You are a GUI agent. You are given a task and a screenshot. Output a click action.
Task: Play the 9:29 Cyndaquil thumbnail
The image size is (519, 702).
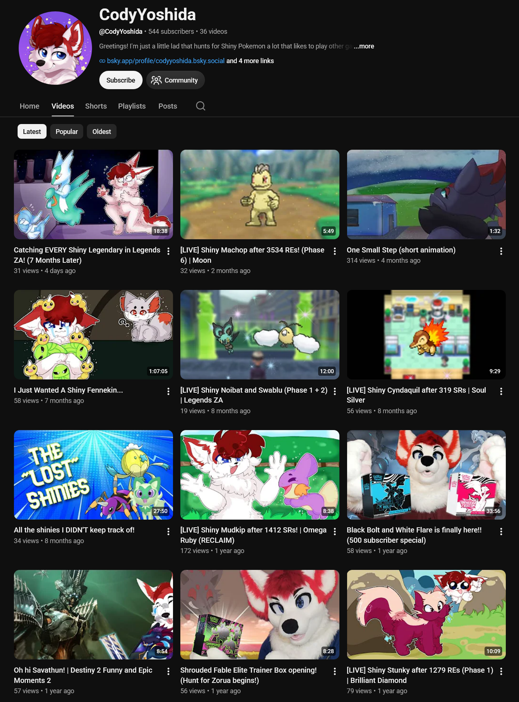click(x=426, y=335)
